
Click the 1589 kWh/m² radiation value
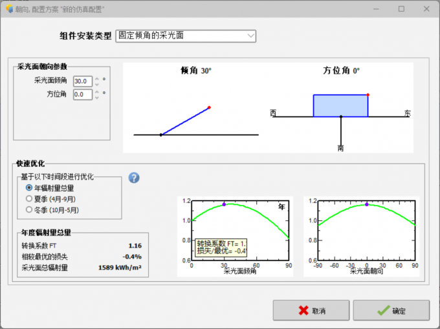tap(120, 268)
